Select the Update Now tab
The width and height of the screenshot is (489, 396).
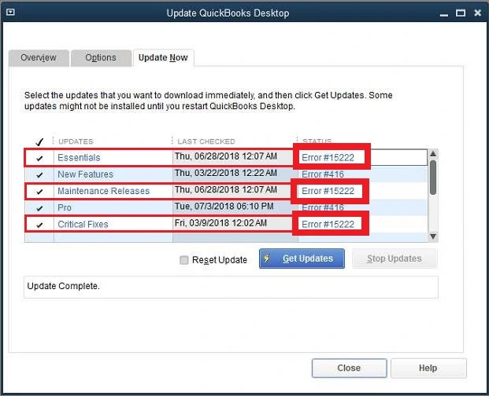coord(163,58)
